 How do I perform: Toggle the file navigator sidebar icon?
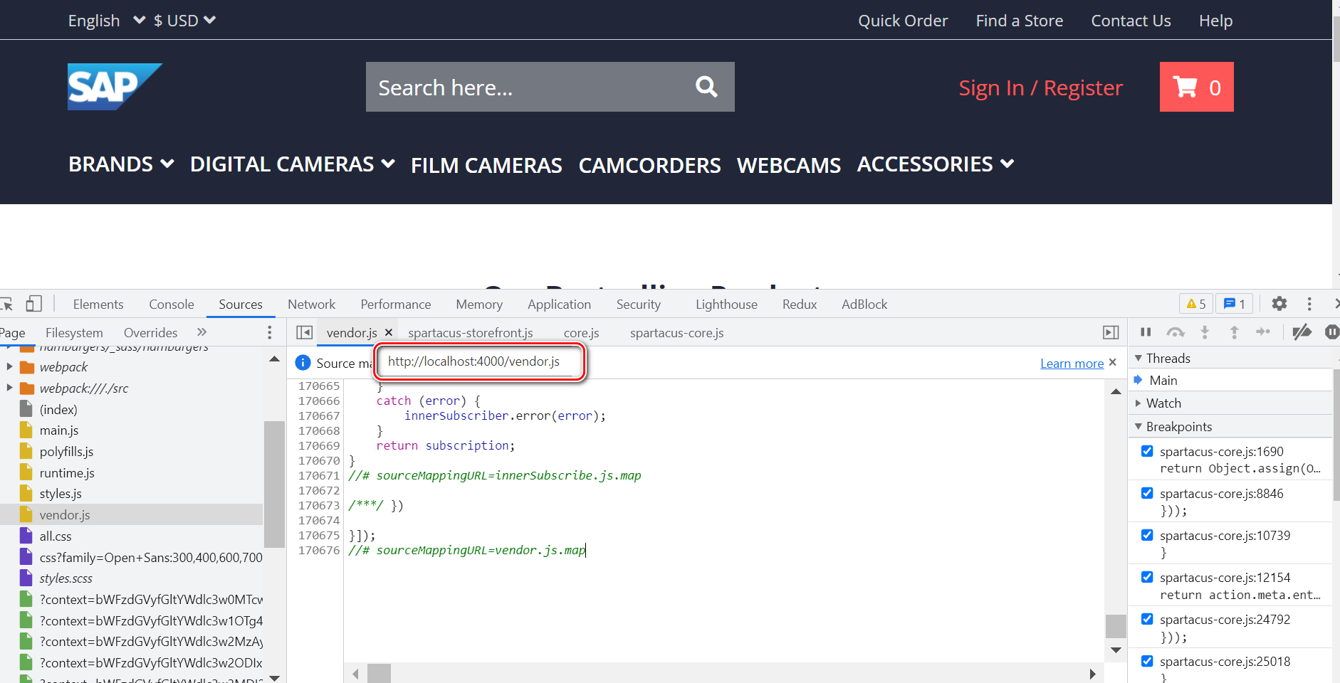click(x=304, y=332)
